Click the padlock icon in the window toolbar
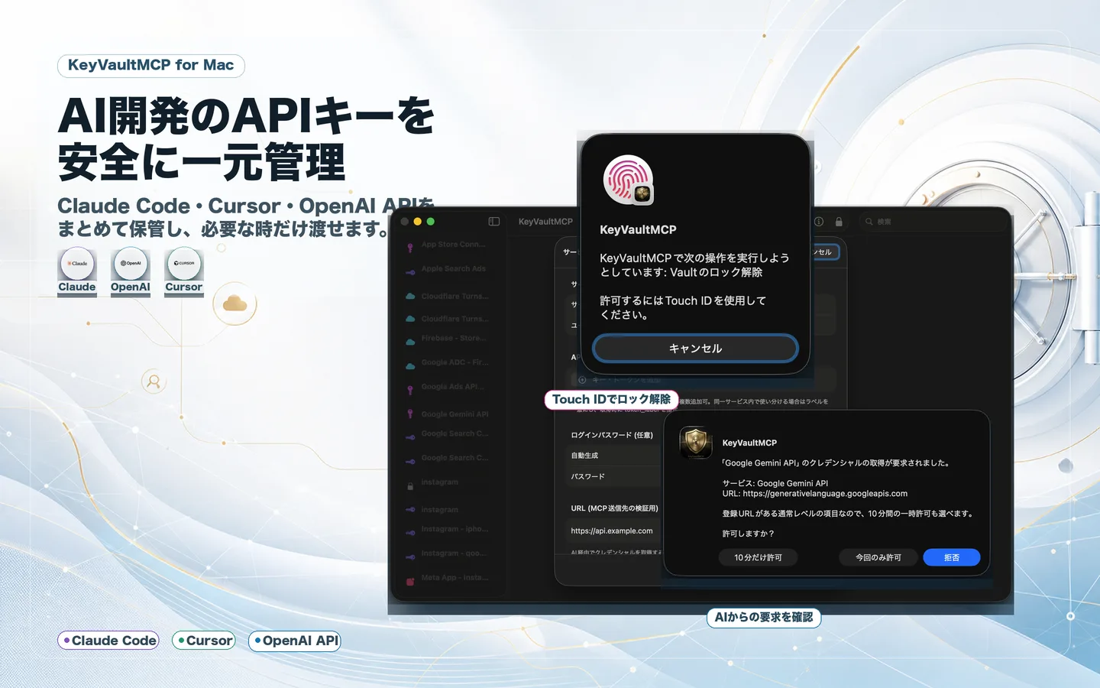 pyautogui.click(x=839, y=222)
